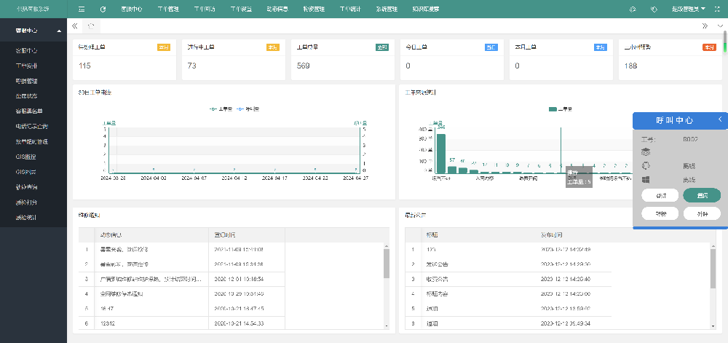Viewport: 728px width, 343px height.
Task: Open the second GIS item in the sidebar
Action: (25, 172)
